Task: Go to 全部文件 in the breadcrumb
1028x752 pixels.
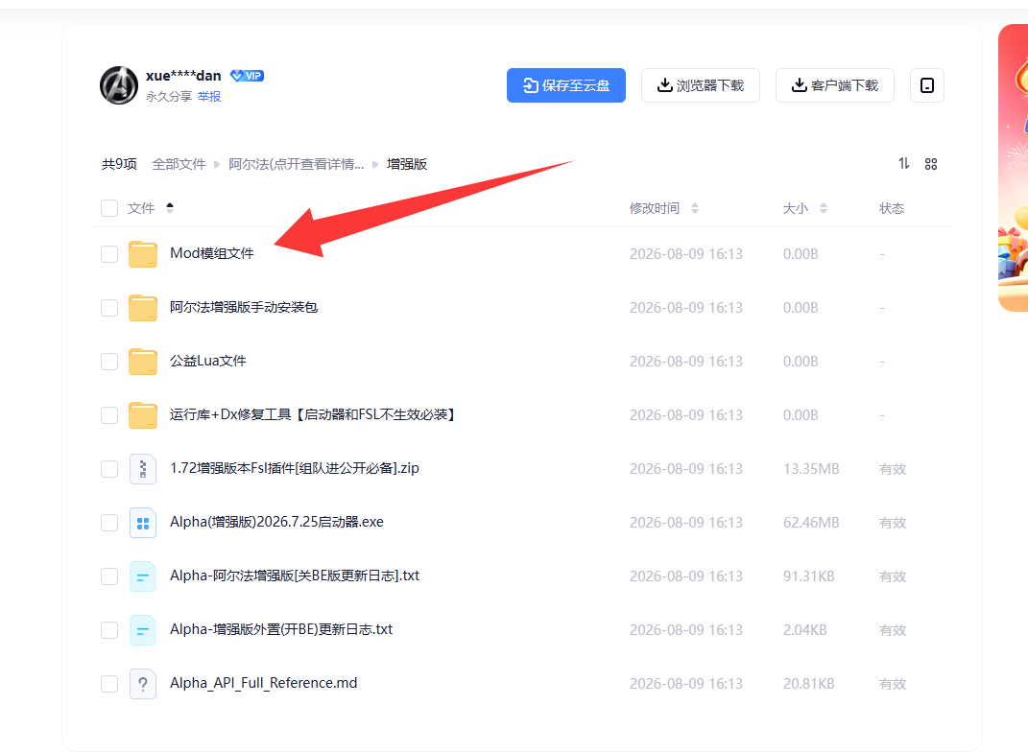Action: [x=179, y=164]
